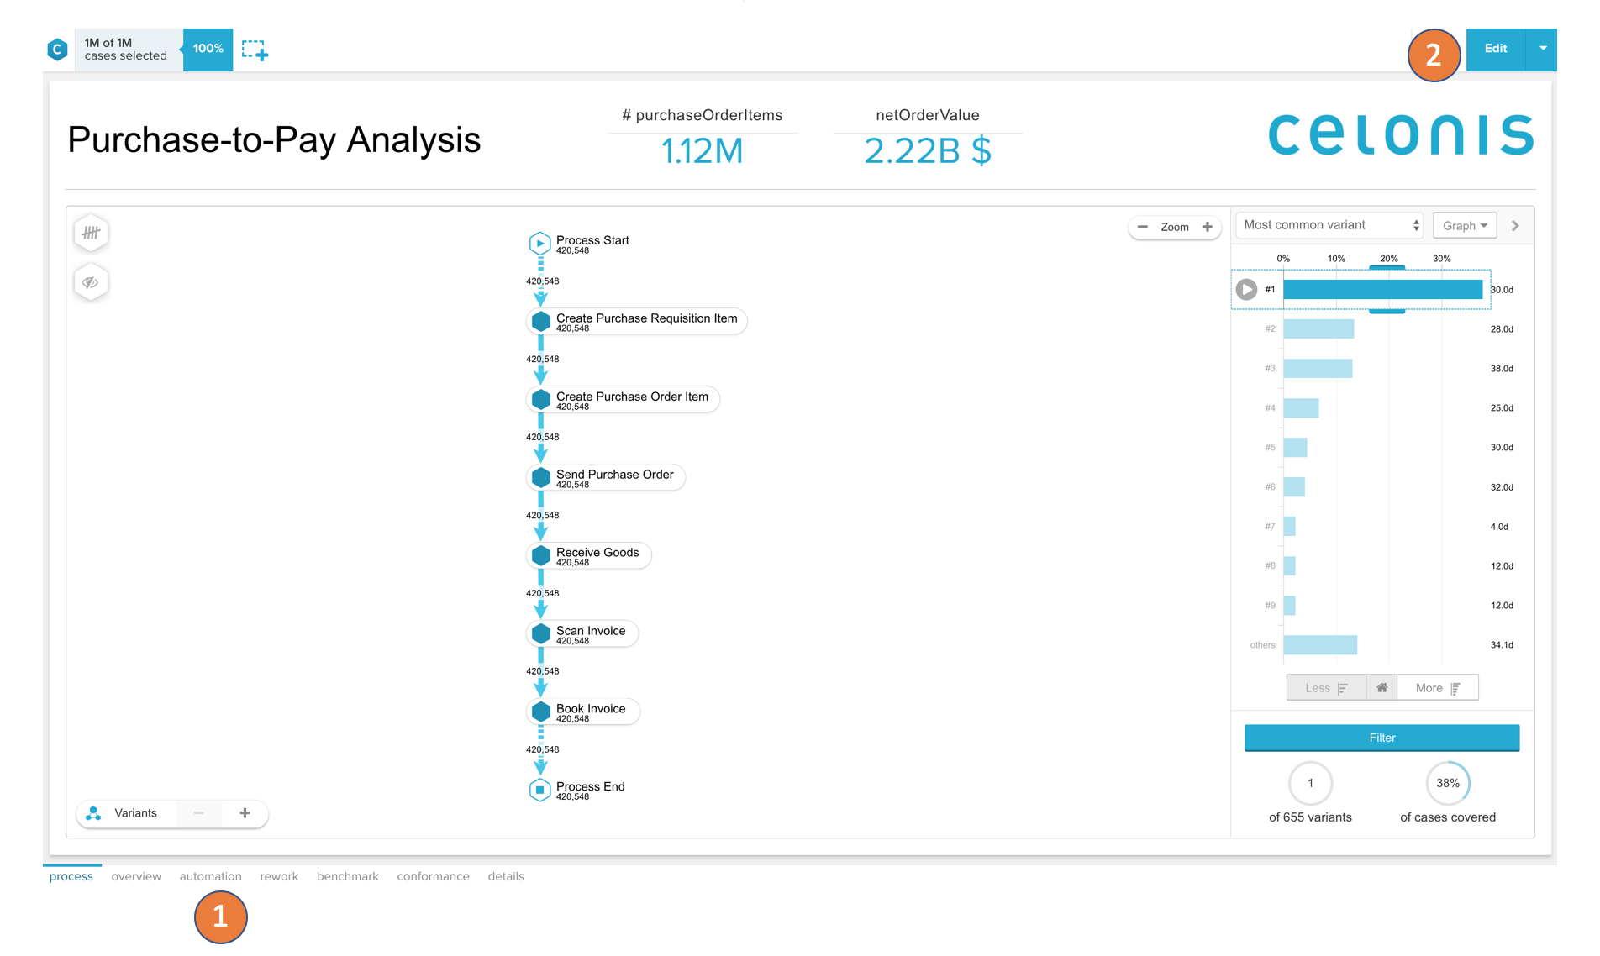
Task: Expand the Graph dropdown
Action: tap(1464, 225)
